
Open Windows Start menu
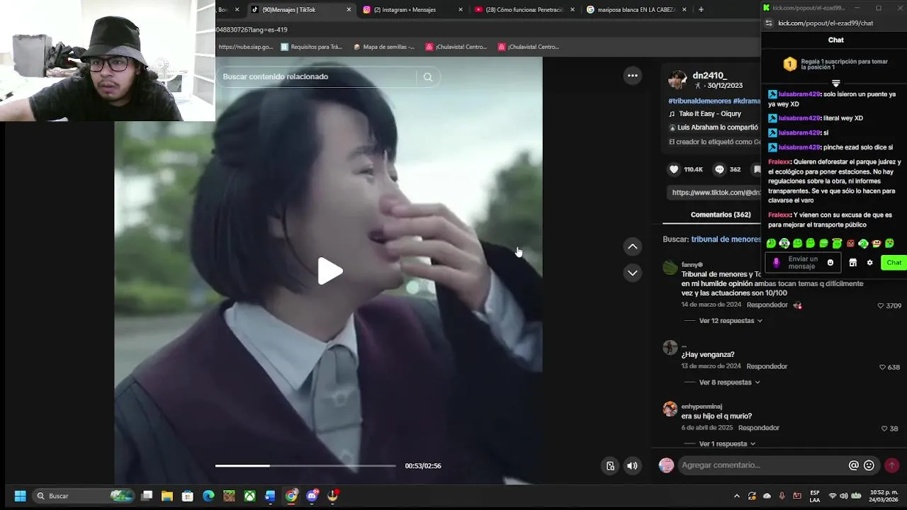pos(20,496)
